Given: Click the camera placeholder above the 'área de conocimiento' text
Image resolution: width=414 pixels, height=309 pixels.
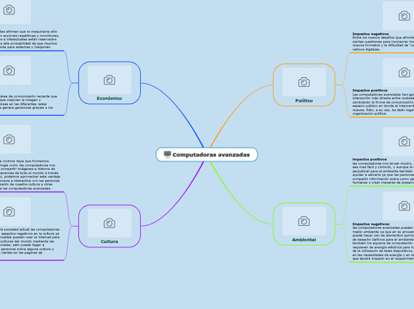Looking at the screenshot, I should [x=9, y=70].
